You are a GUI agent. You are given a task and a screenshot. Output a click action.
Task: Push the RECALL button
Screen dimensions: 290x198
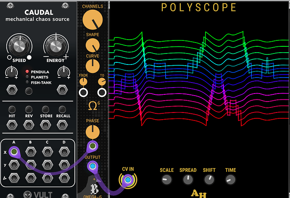coord(62,110)
